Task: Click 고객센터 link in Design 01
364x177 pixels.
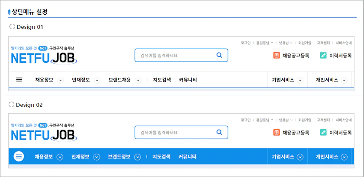Action: [x=323, y=43]
